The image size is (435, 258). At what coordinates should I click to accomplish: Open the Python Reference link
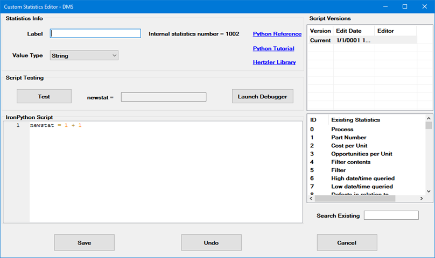point(277,34)
